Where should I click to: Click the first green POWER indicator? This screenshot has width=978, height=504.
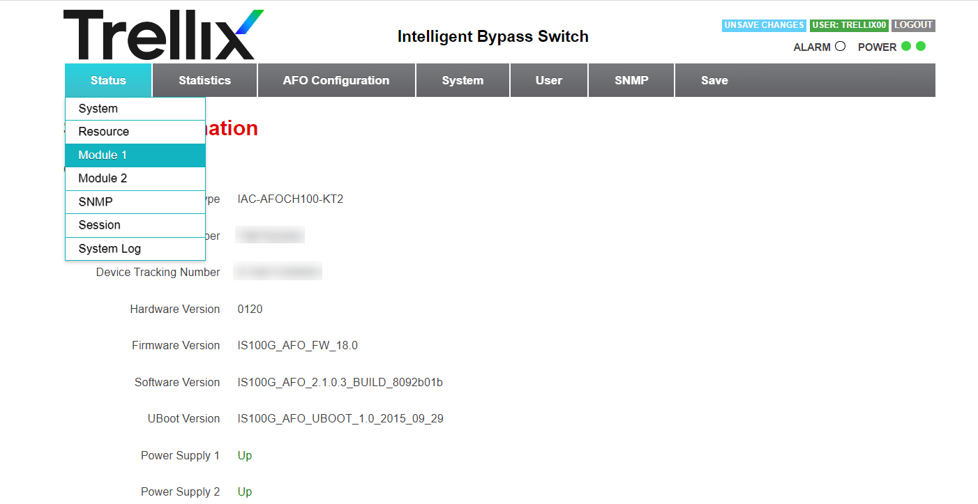pos(906,47)
